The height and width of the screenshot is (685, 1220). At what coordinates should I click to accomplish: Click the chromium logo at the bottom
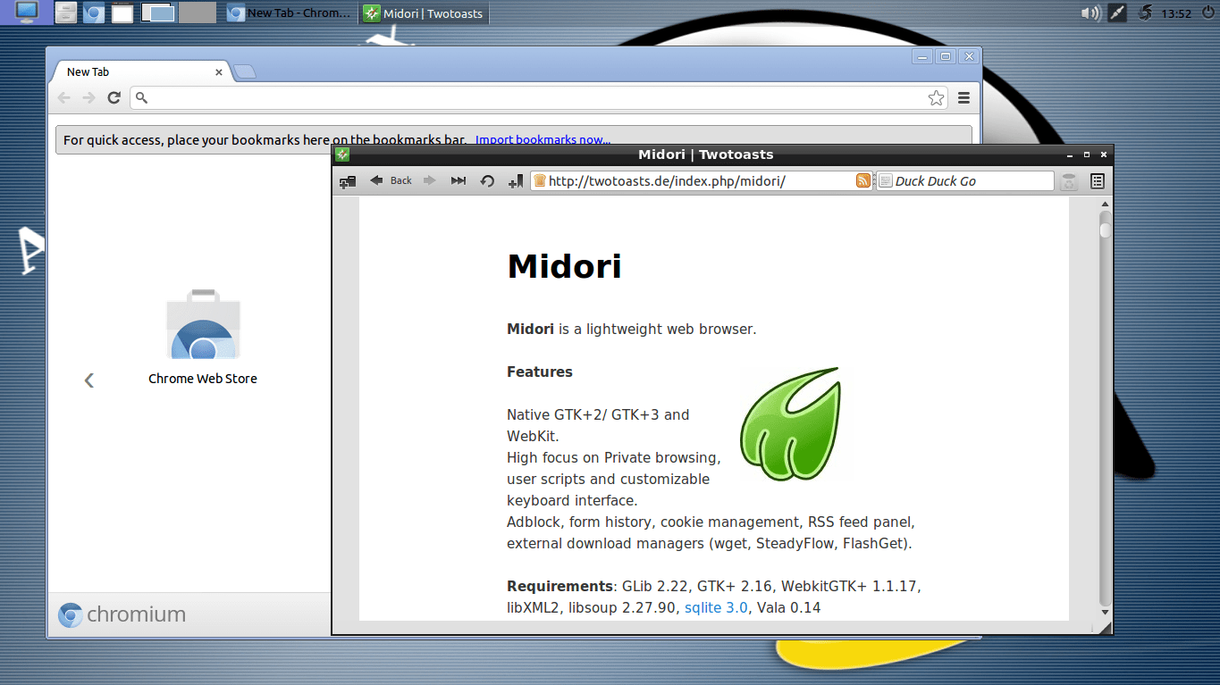[122, 614]
